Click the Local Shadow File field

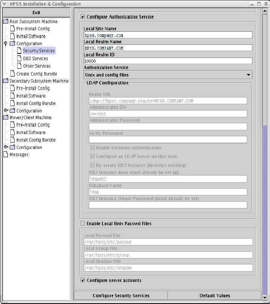(x=168, y=268)
